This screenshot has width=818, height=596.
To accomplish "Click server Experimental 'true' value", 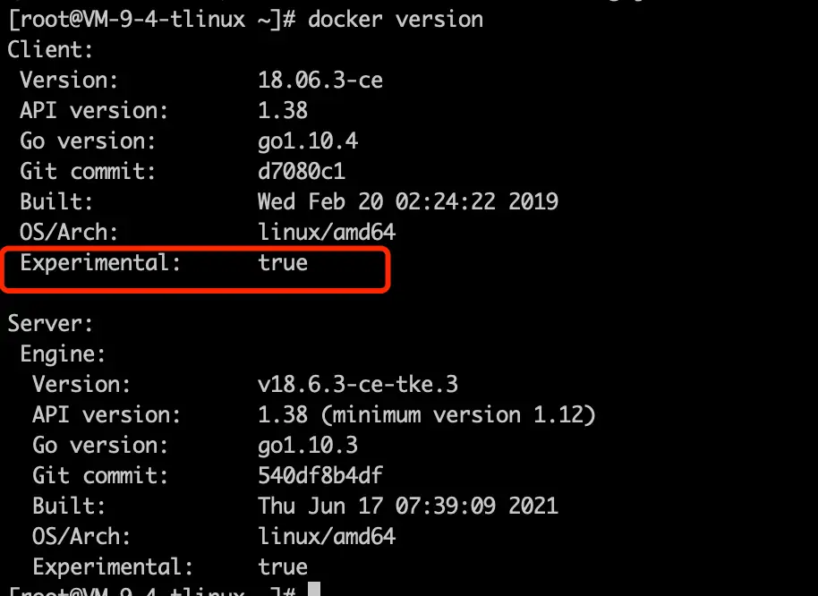I will pyautogui.click(x=282, y=566).
